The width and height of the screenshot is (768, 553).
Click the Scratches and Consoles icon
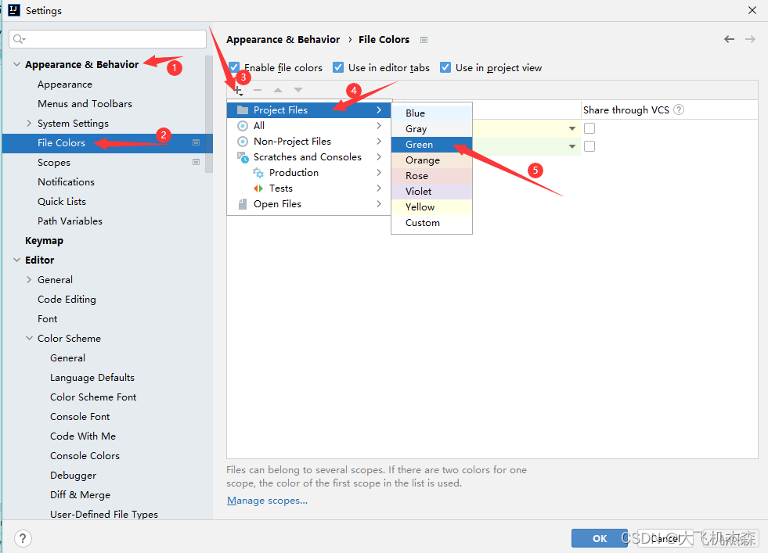coord(243,156)
